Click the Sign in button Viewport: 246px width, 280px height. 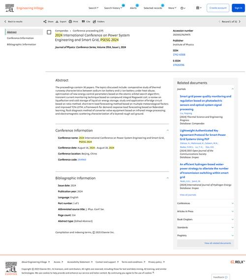point(238,8)
